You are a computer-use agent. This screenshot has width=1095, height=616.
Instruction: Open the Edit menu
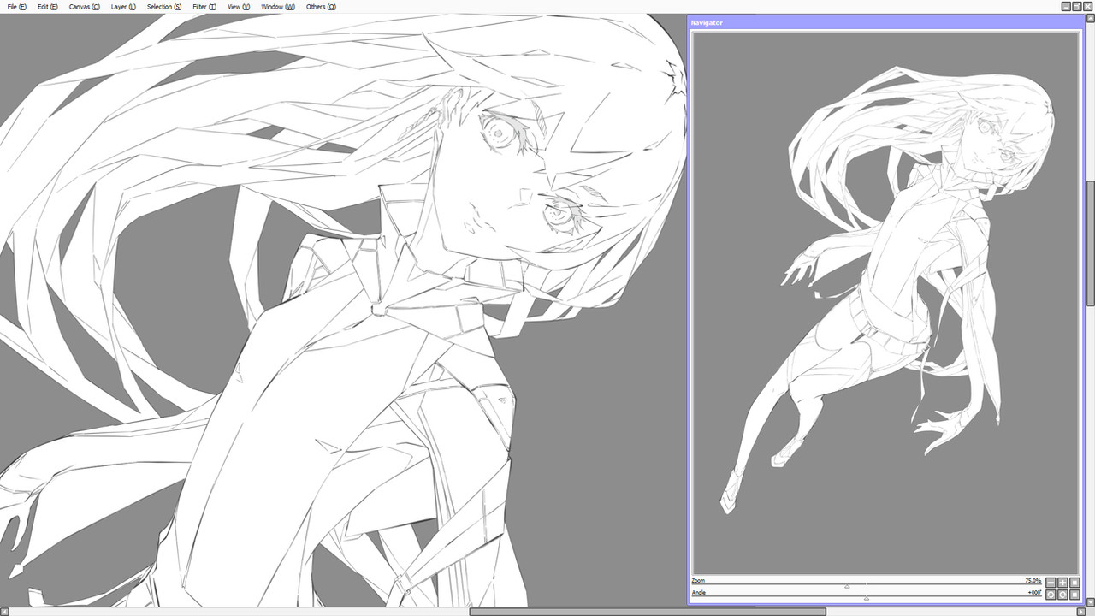[x=48, y=7]
